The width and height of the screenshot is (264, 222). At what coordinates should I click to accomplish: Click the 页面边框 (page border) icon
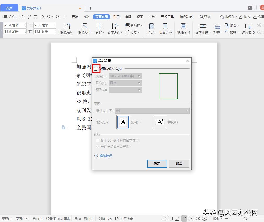[166, 28]
